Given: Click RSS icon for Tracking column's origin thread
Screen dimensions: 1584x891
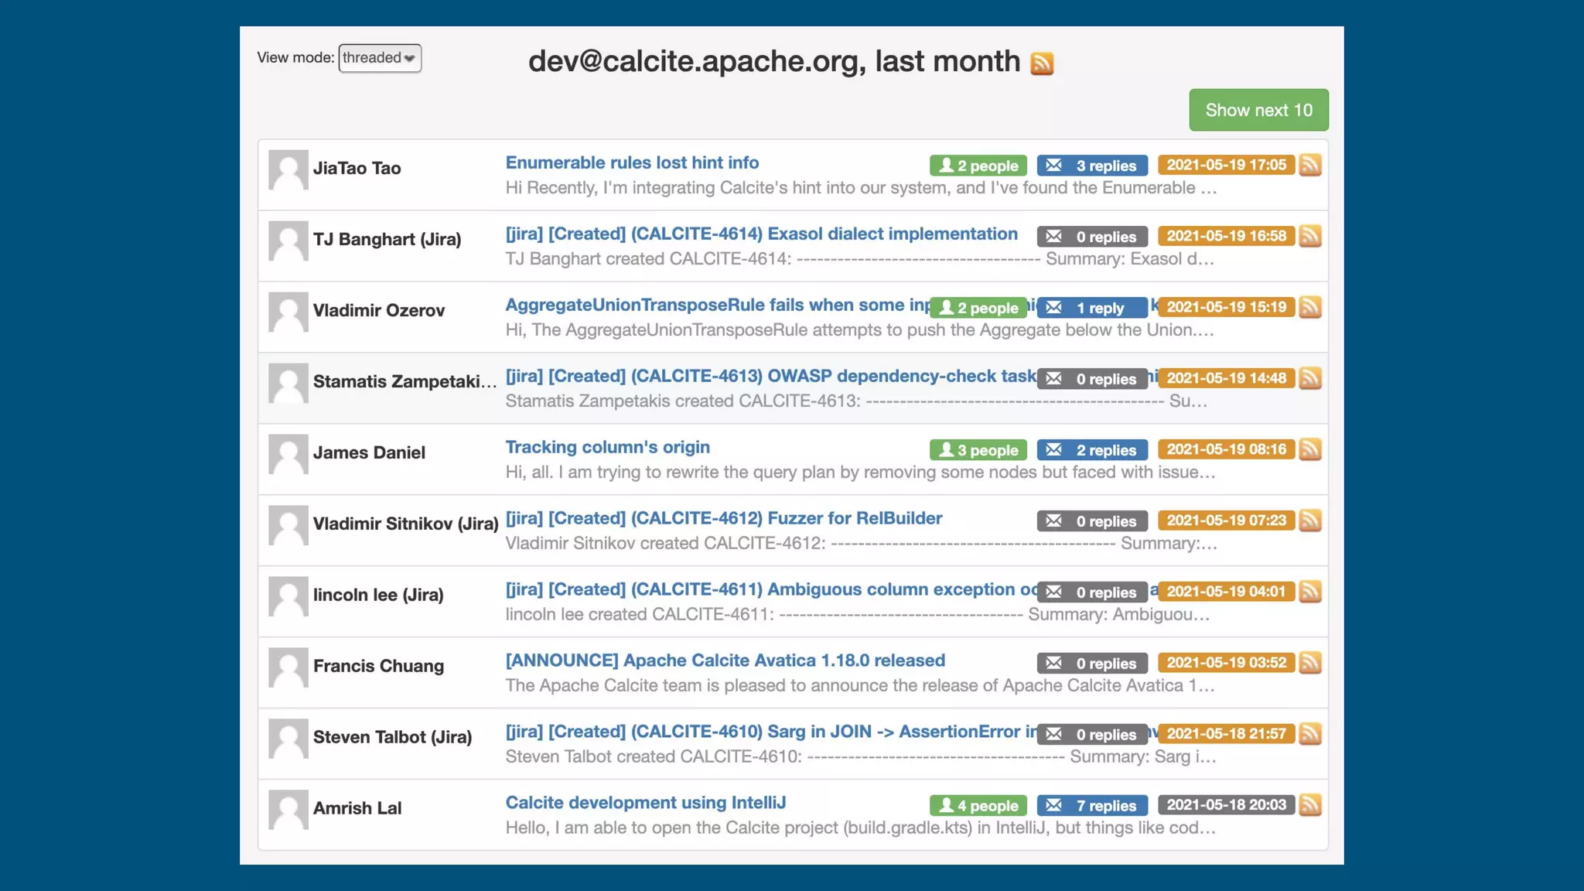Looking at the screenshot, I should [1309, 449].
